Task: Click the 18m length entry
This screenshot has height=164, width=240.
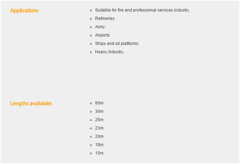Action: [x=99, y=145]
